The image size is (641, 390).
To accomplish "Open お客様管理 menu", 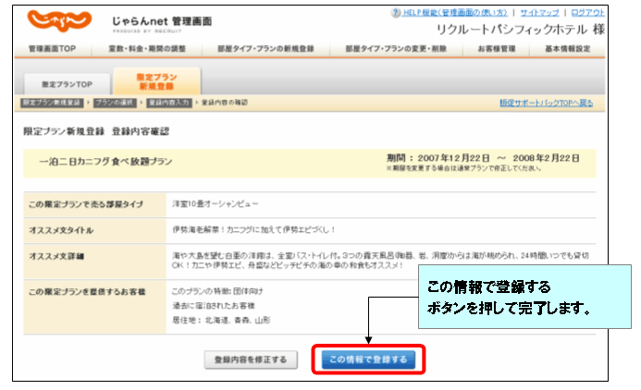I will (x=497, y=49).
